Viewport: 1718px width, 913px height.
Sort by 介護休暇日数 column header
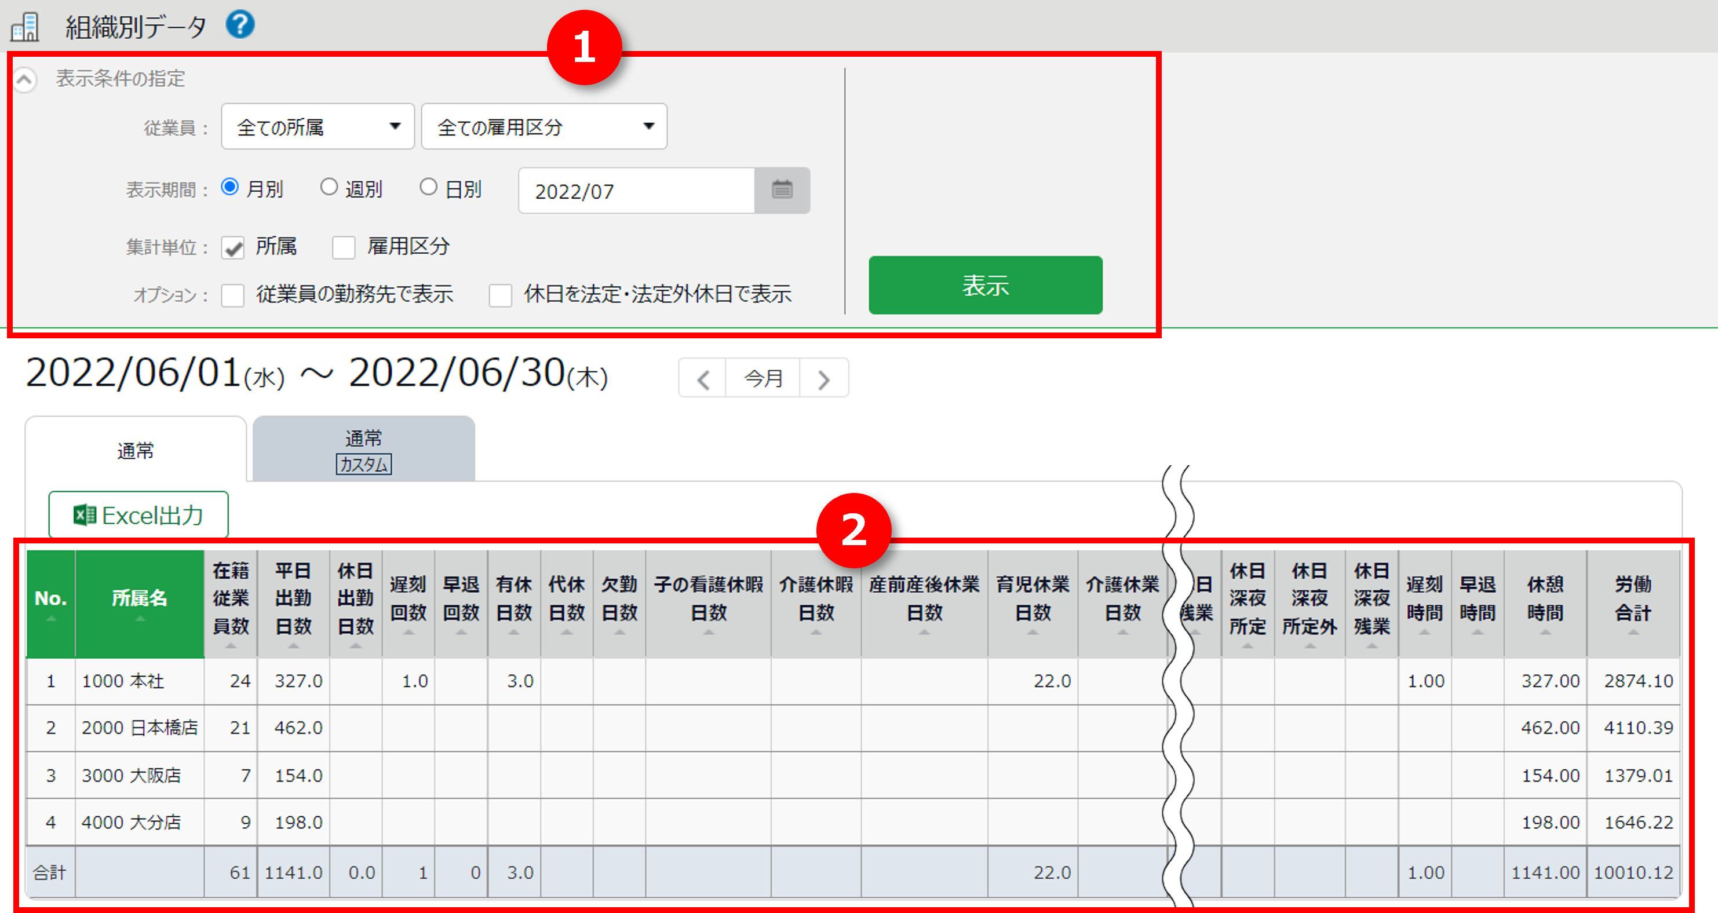coord(816,604)
